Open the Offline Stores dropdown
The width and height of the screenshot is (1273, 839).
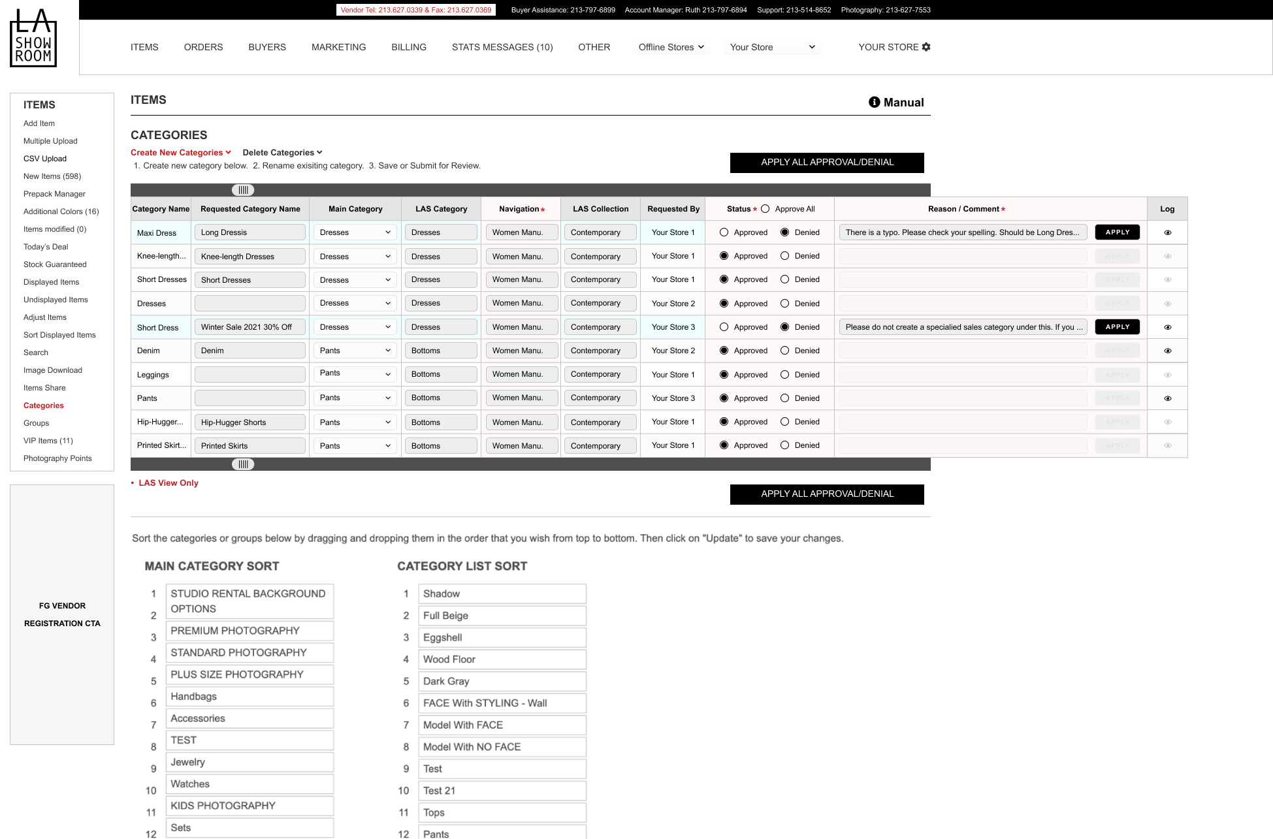(x=671, y=47)
